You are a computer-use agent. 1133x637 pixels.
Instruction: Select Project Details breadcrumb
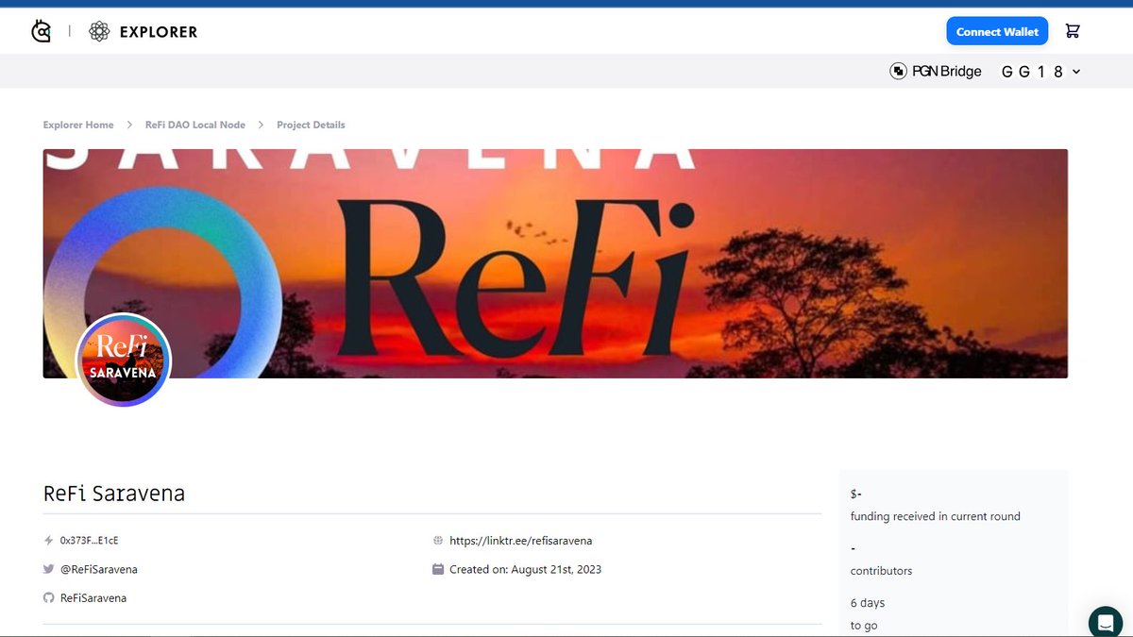coord(311,125)
